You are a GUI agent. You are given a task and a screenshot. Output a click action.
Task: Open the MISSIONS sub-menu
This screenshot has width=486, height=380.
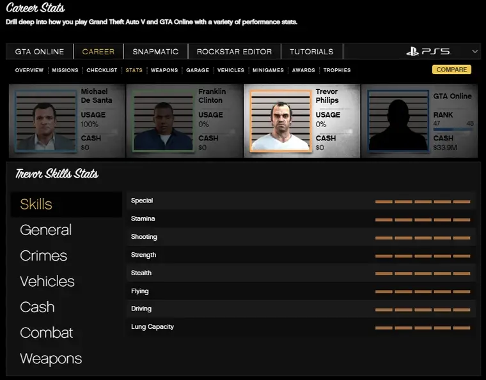pos(65,70)
